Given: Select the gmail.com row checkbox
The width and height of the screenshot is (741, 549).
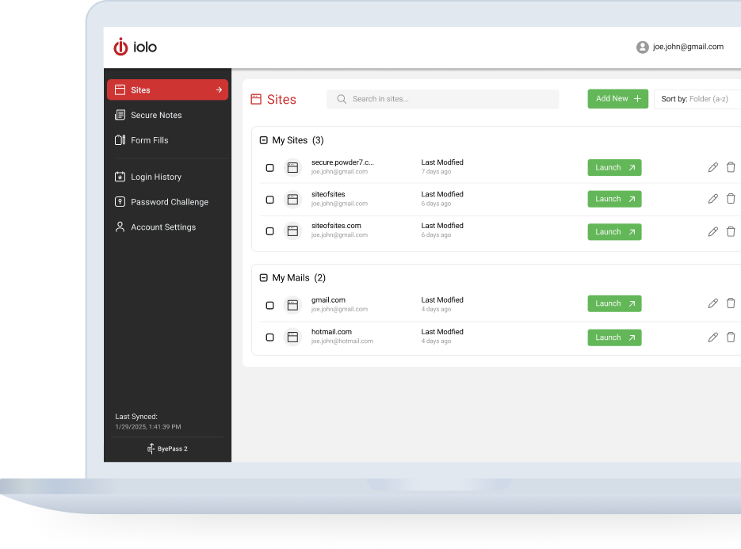Looking at the screenshot, I should (x=269, y=305).
